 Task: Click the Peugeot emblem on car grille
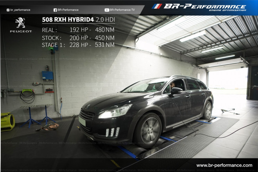pos(88,106)
